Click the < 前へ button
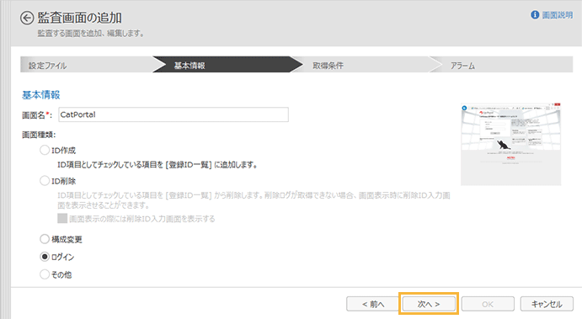Viewport: 582px width, 319px height. pos(372,304)
